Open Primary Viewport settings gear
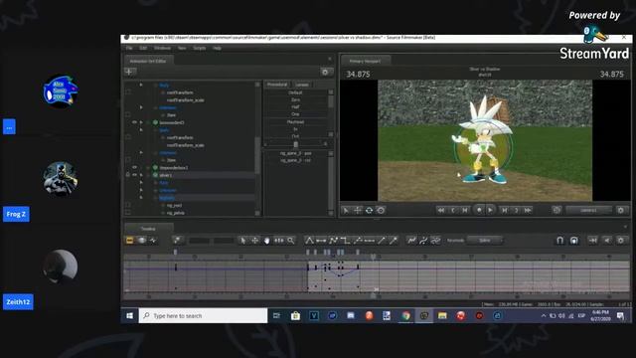Viewport: 636px width, 358px height. [x=620, y=210]
